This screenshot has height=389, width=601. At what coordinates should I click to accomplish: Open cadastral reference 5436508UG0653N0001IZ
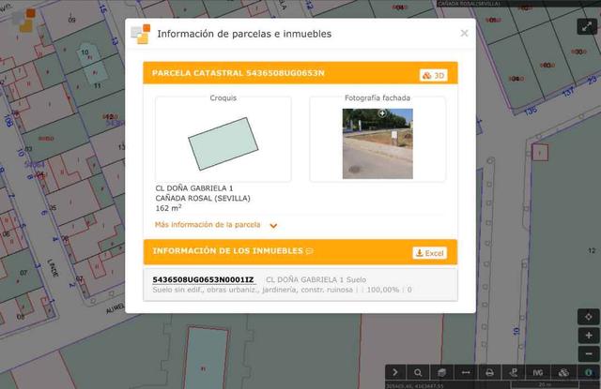click(x=203, y=279)
